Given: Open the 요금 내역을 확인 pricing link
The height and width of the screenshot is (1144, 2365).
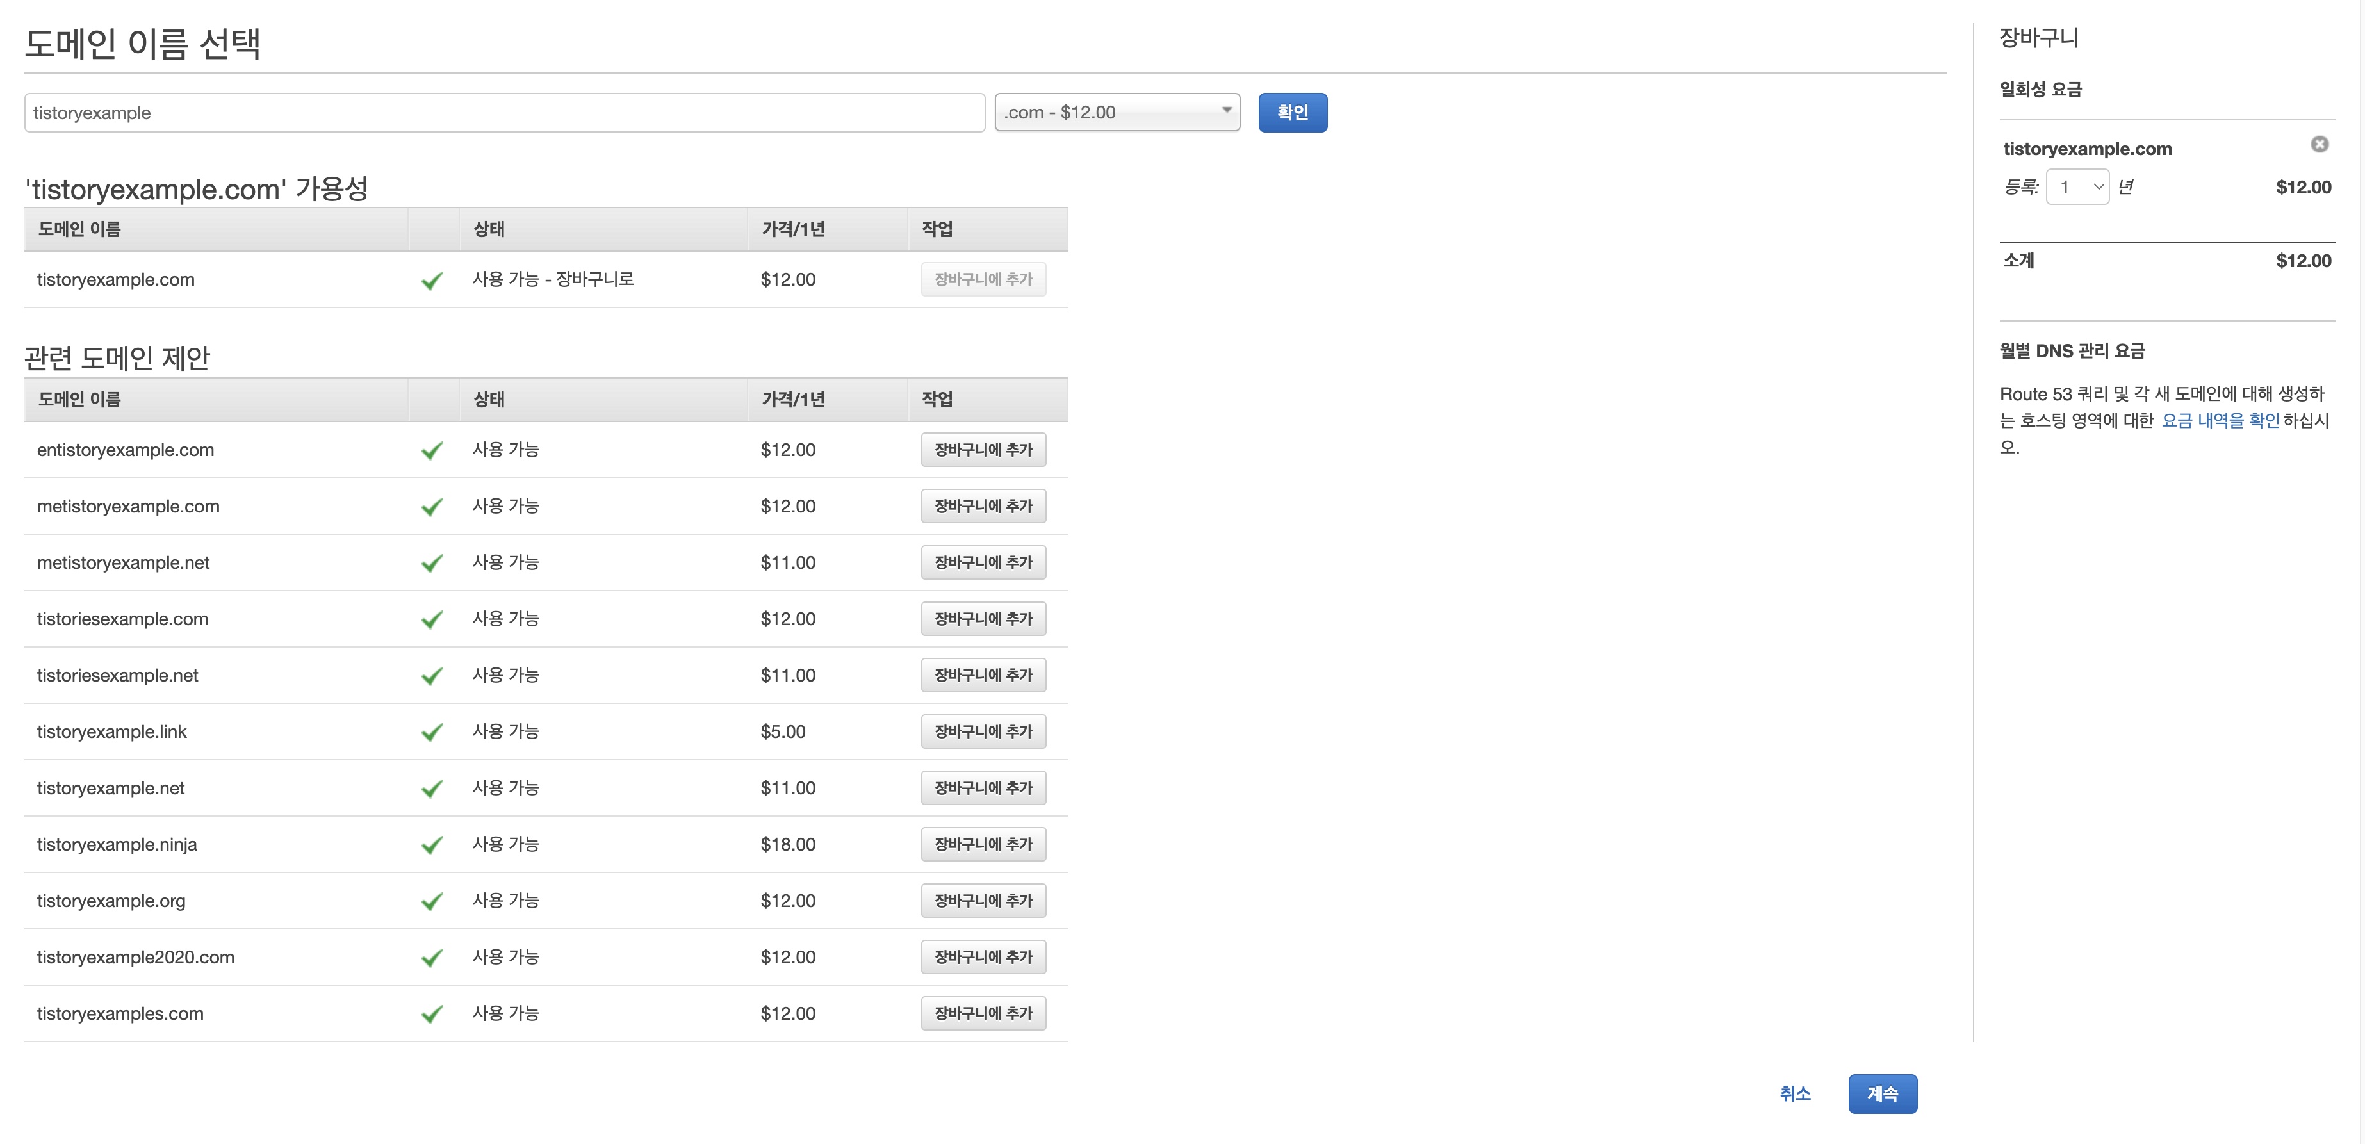Looking at the screenshot, I should [x=2220, y=420].
